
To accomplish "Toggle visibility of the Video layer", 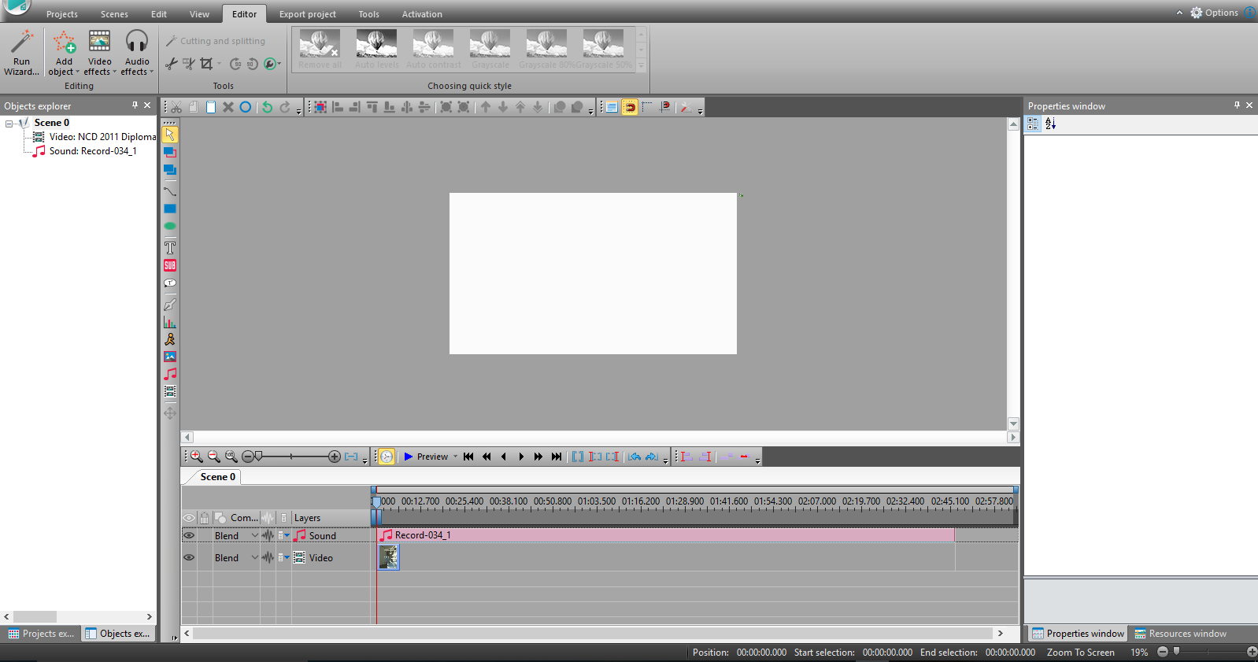I will 189,557.
